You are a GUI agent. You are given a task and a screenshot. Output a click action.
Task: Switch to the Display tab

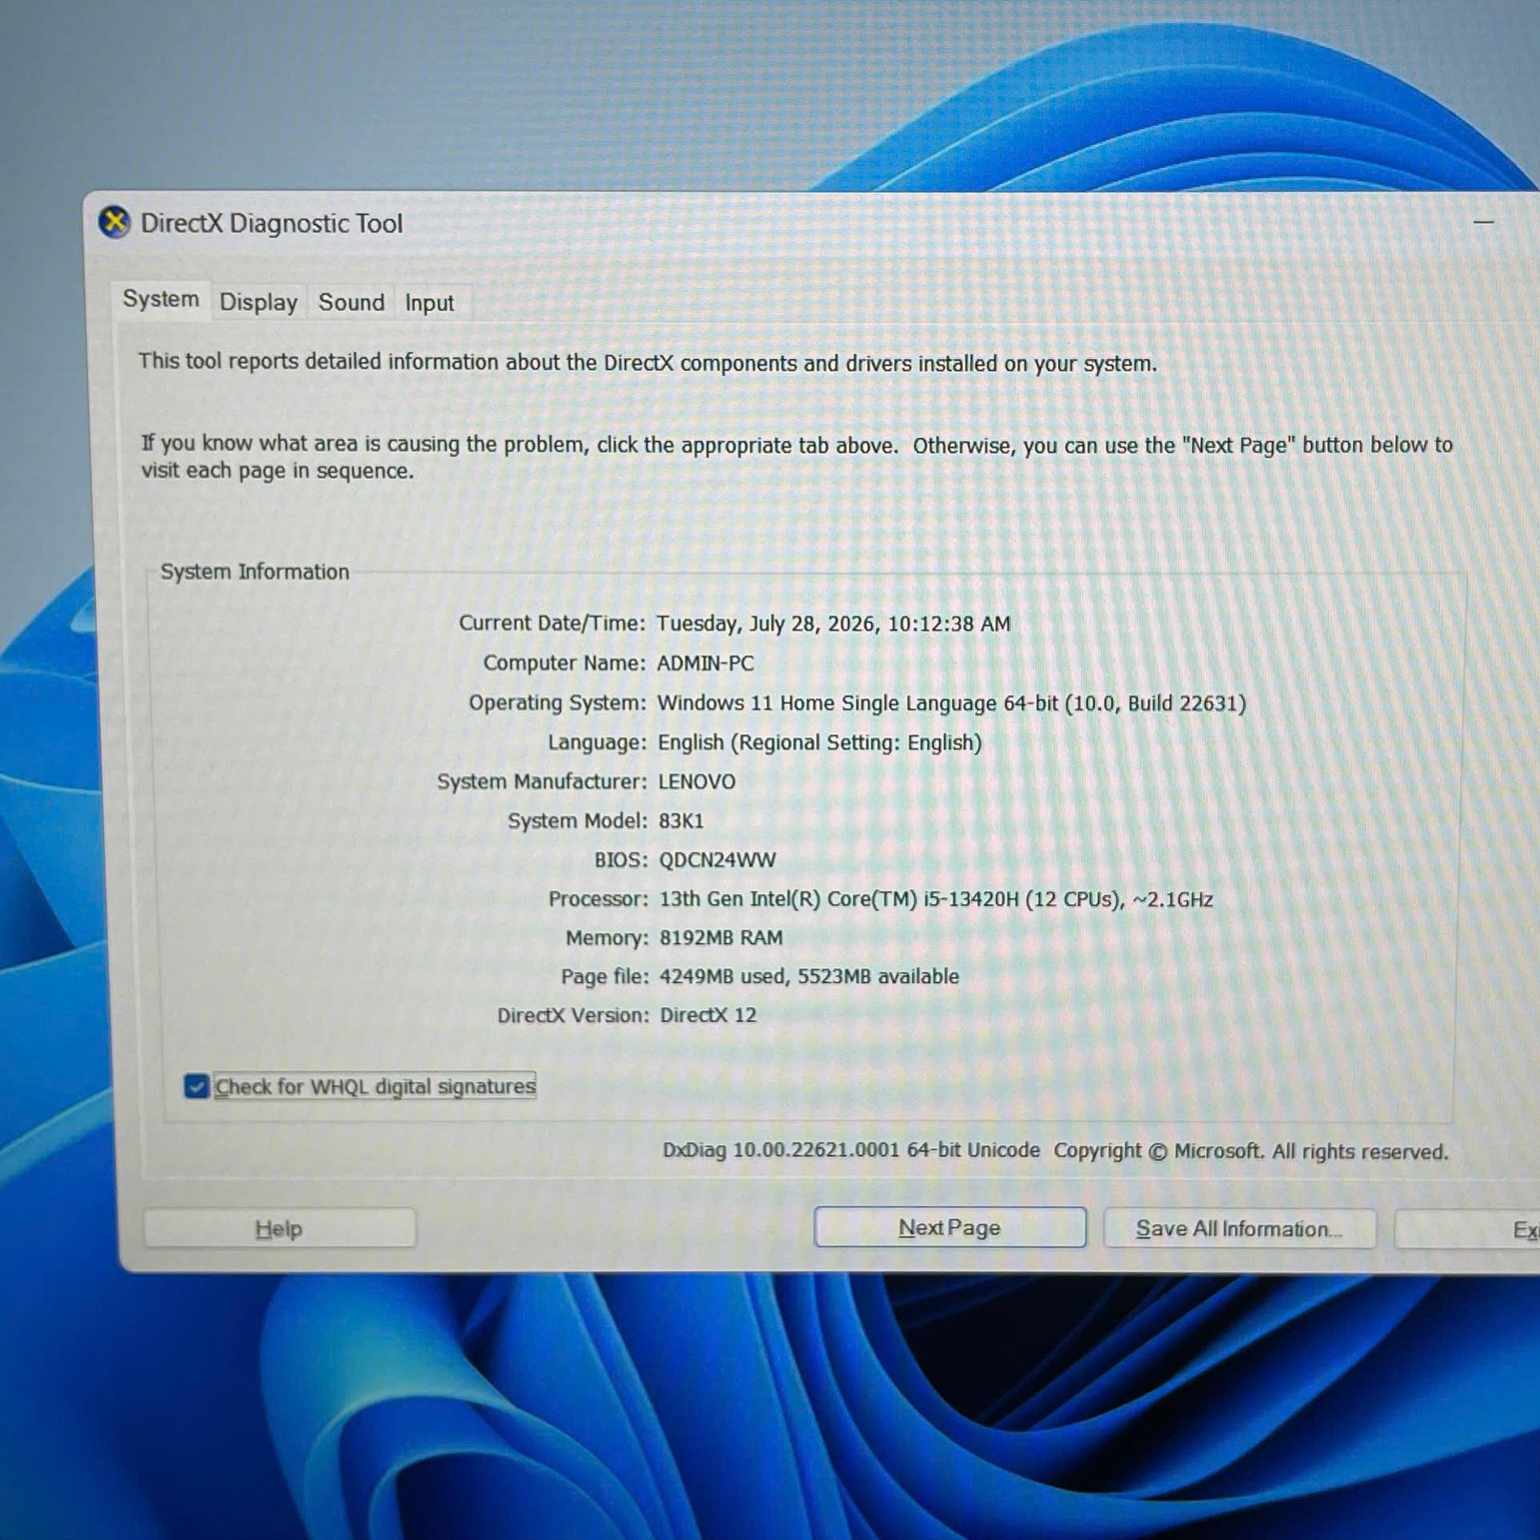[258, 302]
